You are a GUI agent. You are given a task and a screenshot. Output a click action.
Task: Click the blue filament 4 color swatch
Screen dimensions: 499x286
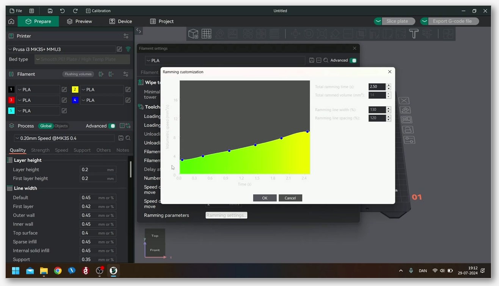[75, 100]
